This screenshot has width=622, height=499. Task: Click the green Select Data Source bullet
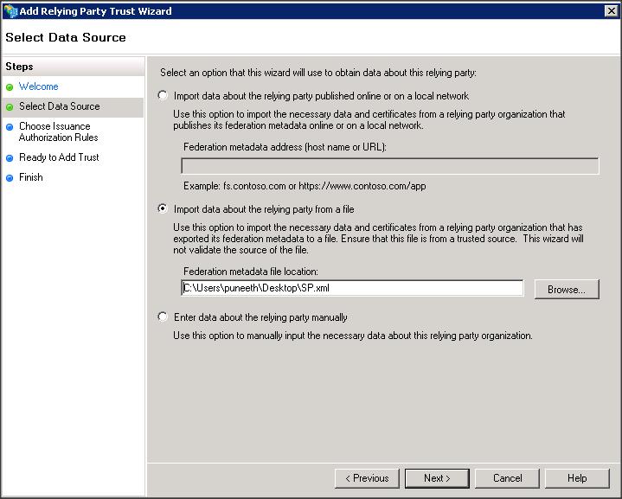[x=10, y=107]
